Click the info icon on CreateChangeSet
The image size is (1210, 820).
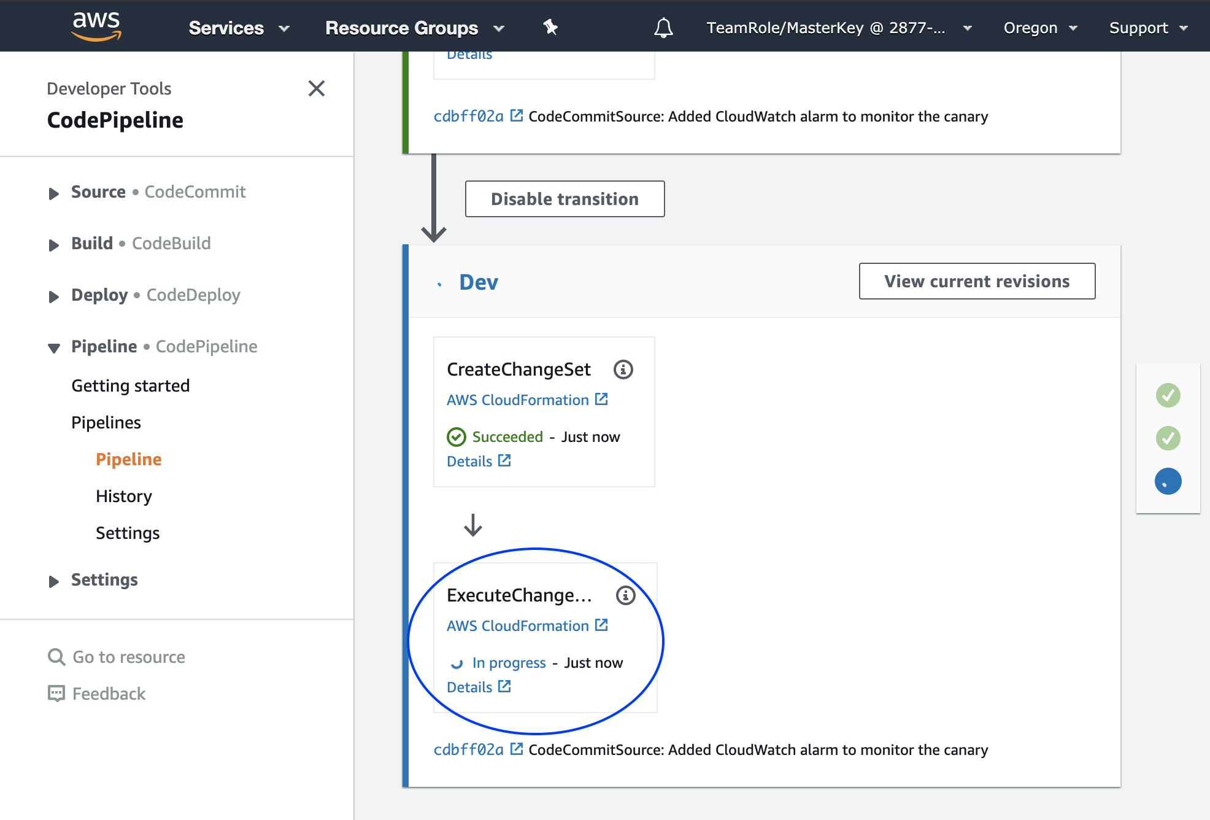[623, 369]
